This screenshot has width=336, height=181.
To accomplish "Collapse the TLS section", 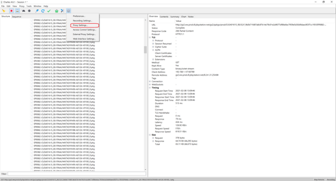I will click(150, 37).
